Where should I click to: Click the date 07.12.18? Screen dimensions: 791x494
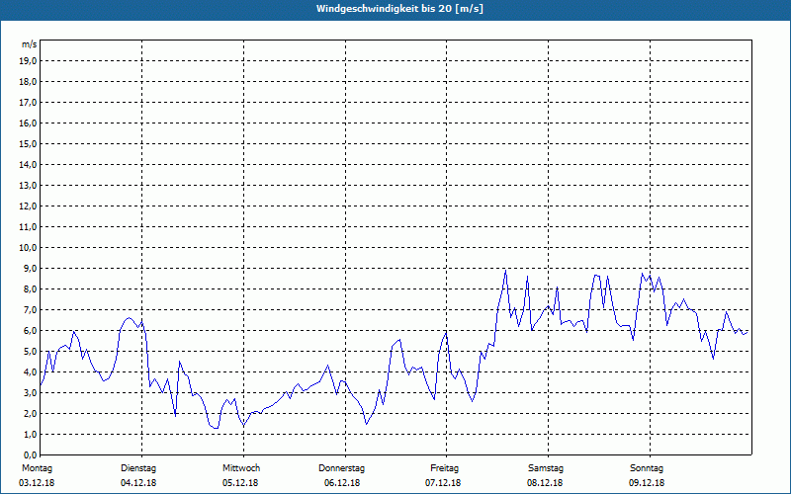[x=443, y=483]
